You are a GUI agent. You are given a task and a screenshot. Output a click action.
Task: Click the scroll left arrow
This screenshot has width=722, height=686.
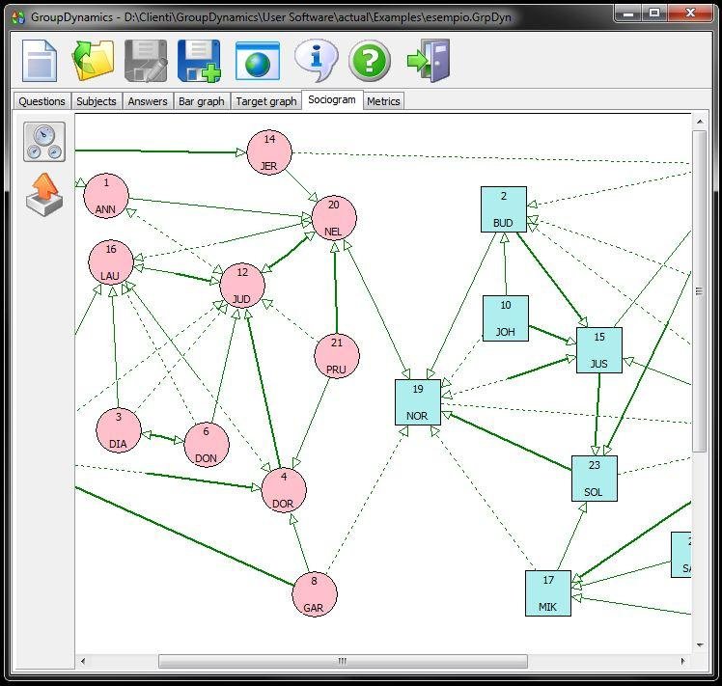83,661
